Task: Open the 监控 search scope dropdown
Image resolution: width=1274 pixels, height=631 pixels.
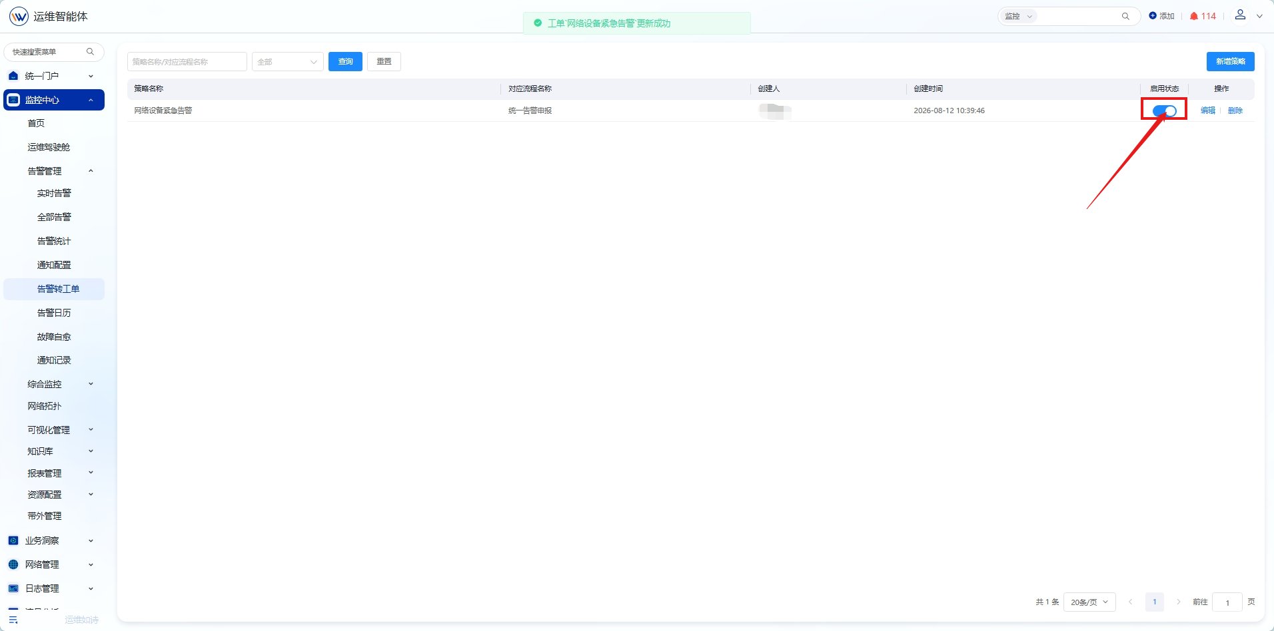Action: coord(1018,16)
